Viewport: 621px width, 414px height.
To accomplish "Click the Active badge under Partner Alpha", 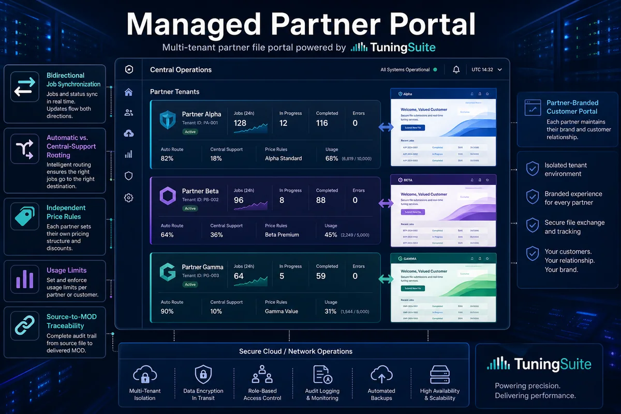I will tap(190, 132).
